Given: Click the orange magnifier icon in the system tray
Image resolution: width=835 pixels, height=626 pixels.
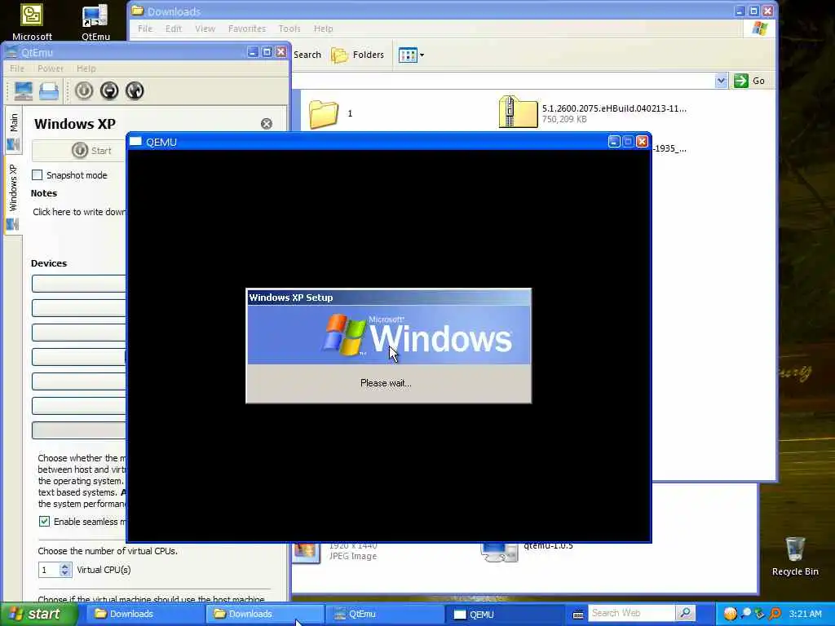Looking at the screenshot, I should pos(775,614).
